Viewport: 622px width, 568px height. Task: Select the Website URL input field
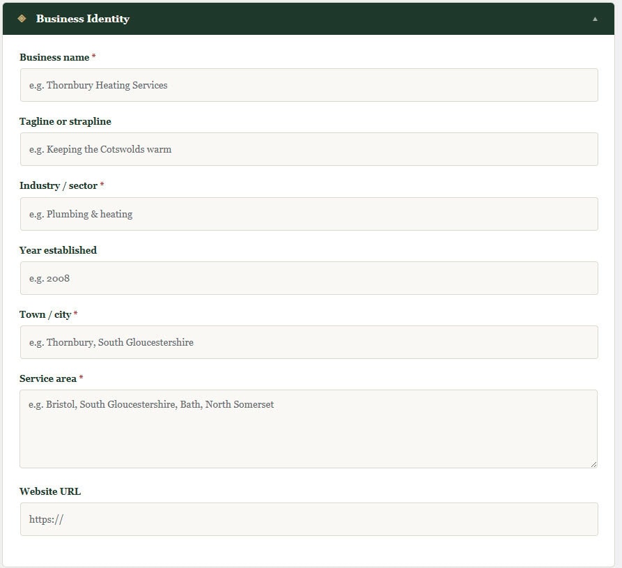coord(309,519)
